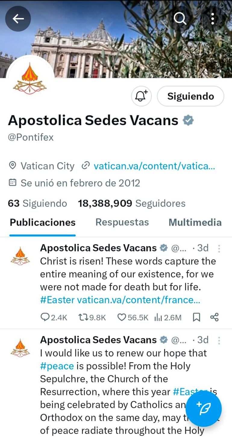Share the first post via share icon

tap(214, 317)
